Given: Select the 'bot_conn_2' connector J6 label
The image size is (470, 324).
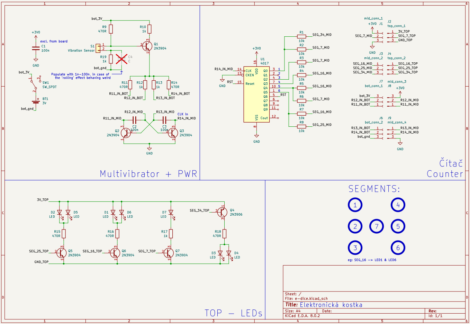Looking at the screenshot, I should (374, 123).
